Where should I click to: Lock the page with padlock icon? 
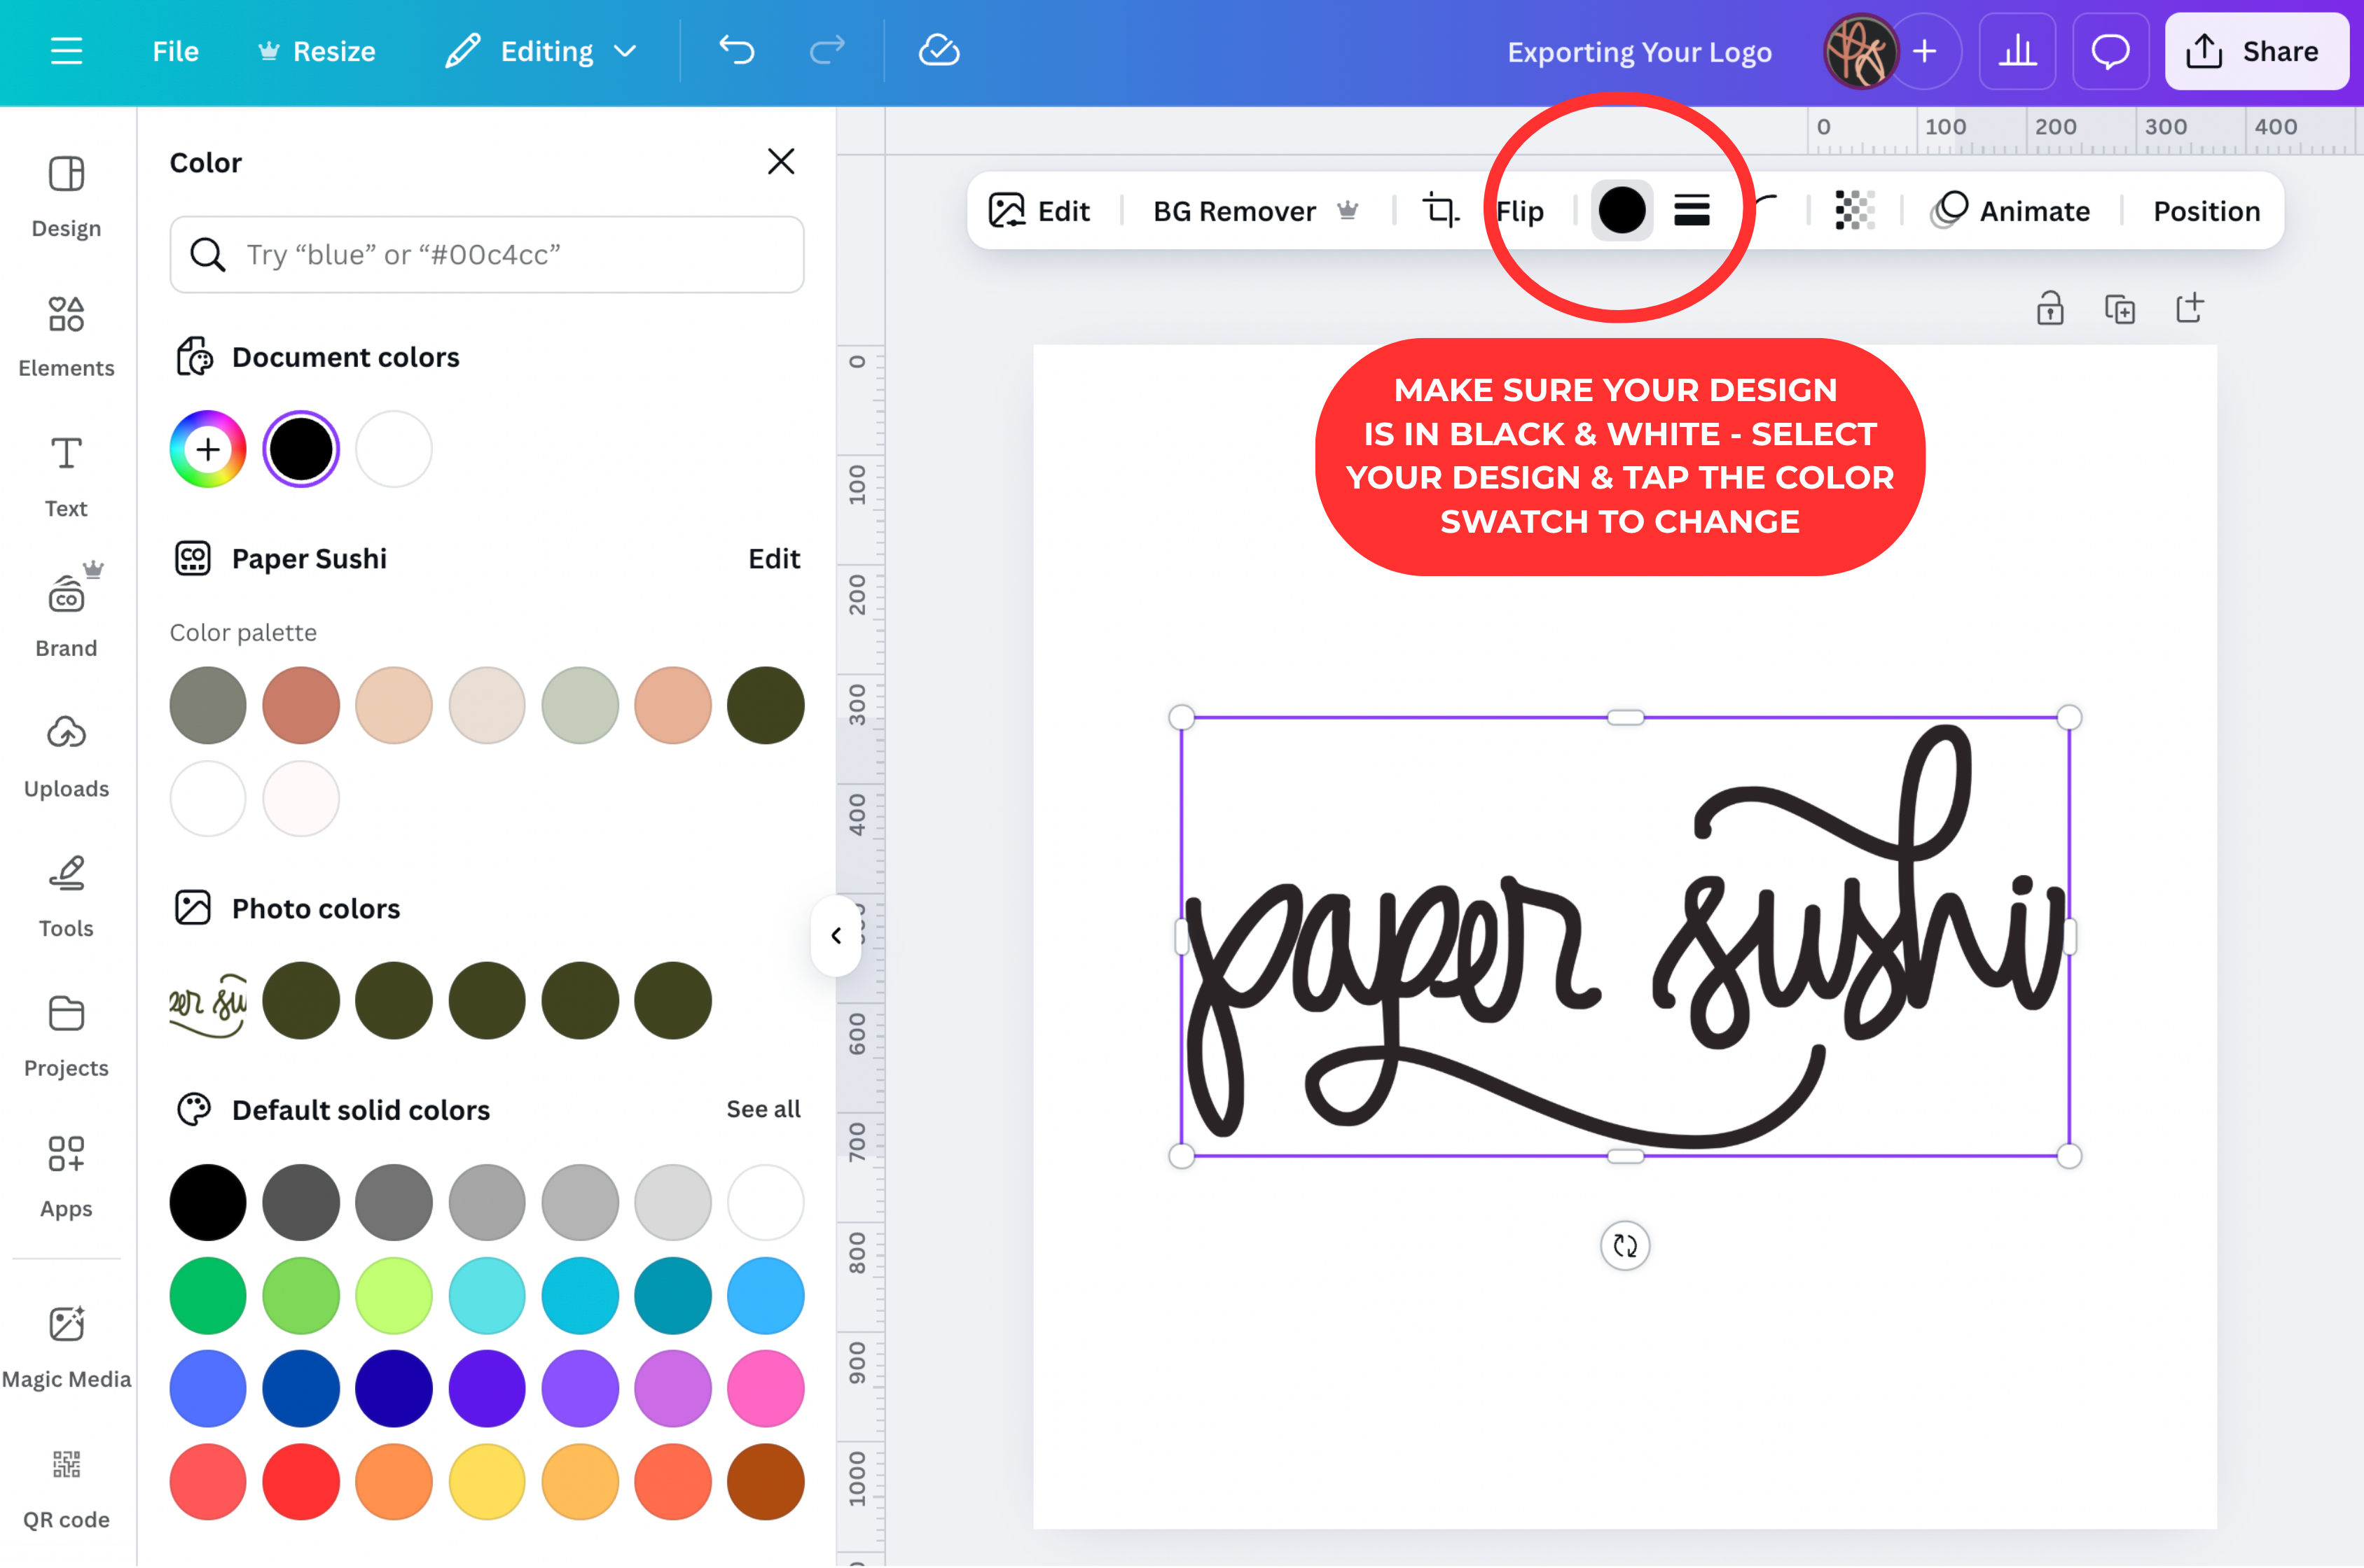click(x=2050, y=308)
